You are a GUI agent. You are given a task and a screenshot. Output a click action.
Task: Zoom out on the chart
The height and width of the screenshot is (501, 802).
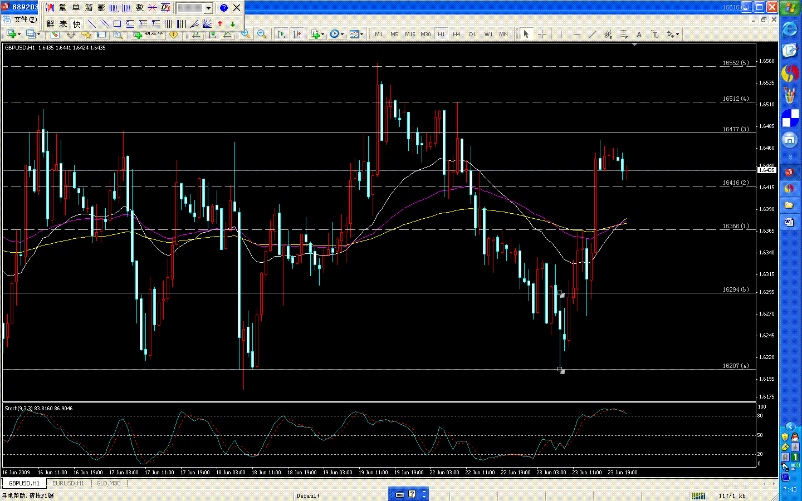261,34
